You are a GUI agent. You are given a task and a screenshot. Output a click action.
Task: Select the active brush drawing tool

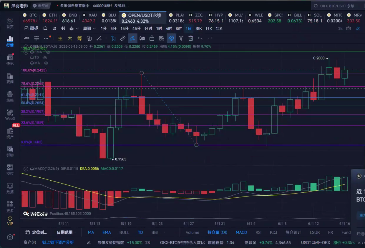click(132, 38)
